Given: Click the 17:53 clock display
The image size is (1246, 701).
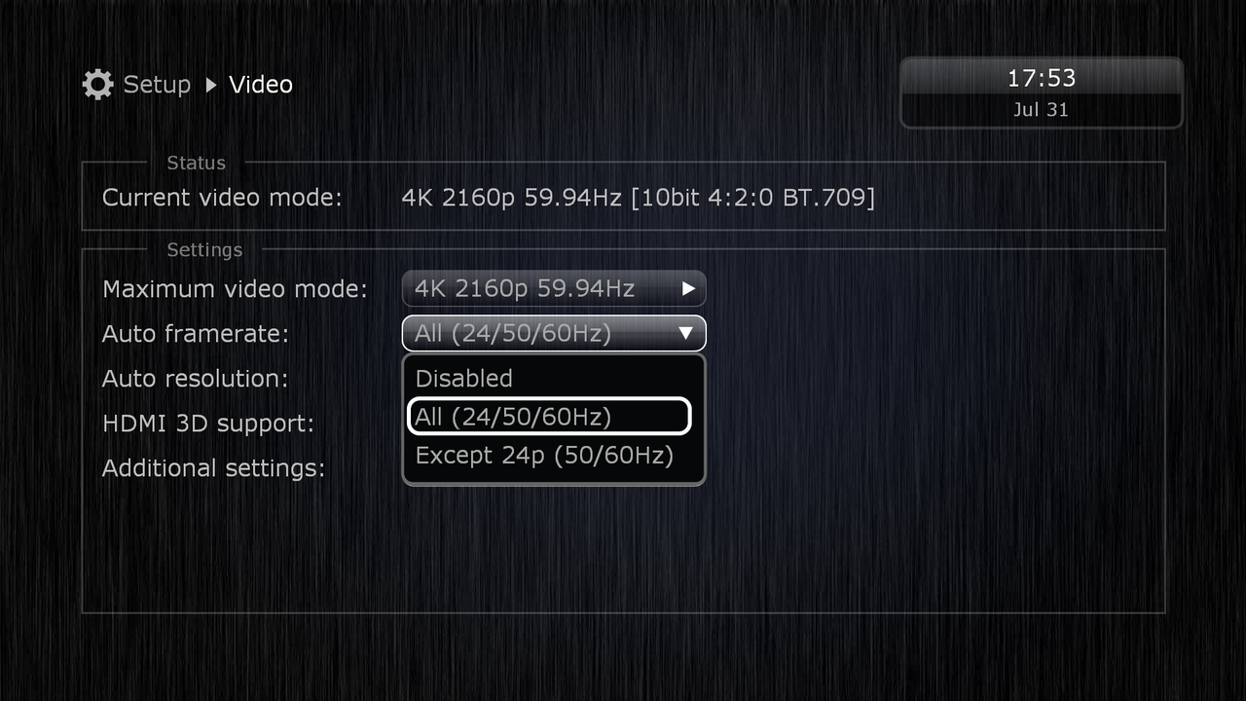Looking at the screenshot, I should click(x=1041, y=78).
